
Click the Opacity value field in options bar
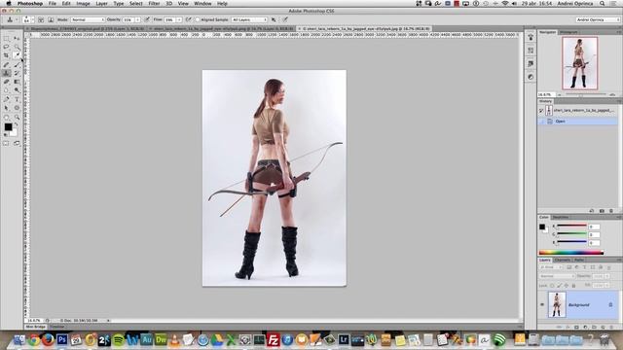128,19
